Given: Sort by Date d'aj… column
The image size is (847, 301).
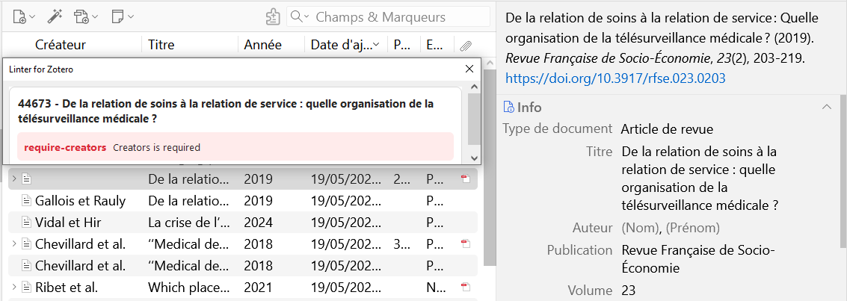Looking at the screenshot, I should [x=345, y=45].
